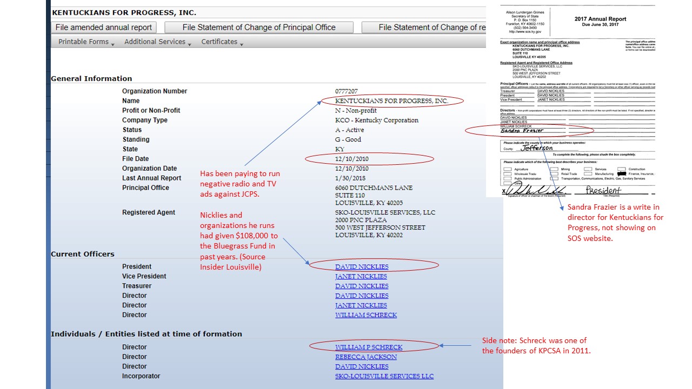
Task: Shade the Mining checkbox on annual report
Action: [x=554, y=169]
